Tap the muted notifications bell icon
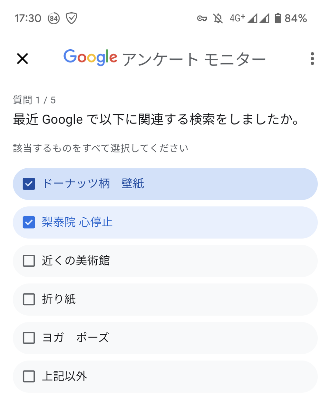 218,18
